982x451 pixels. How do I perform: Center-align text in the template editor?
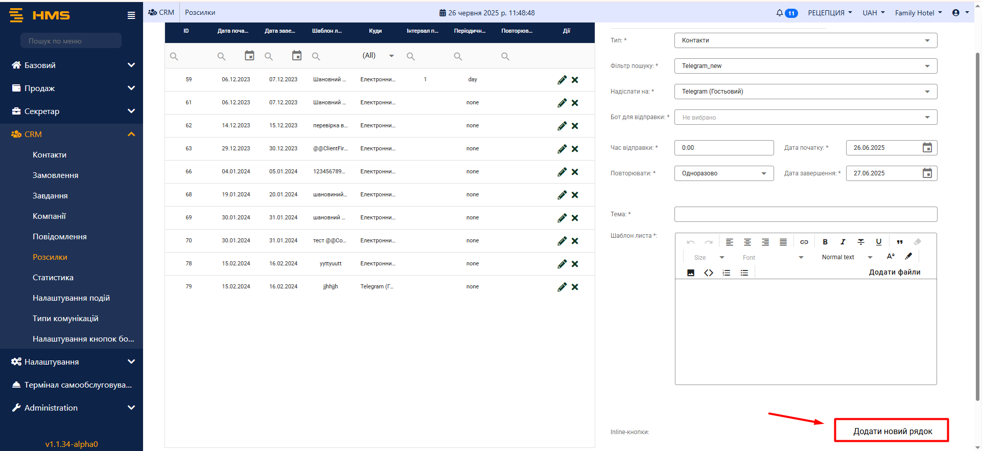pos(747,242)
